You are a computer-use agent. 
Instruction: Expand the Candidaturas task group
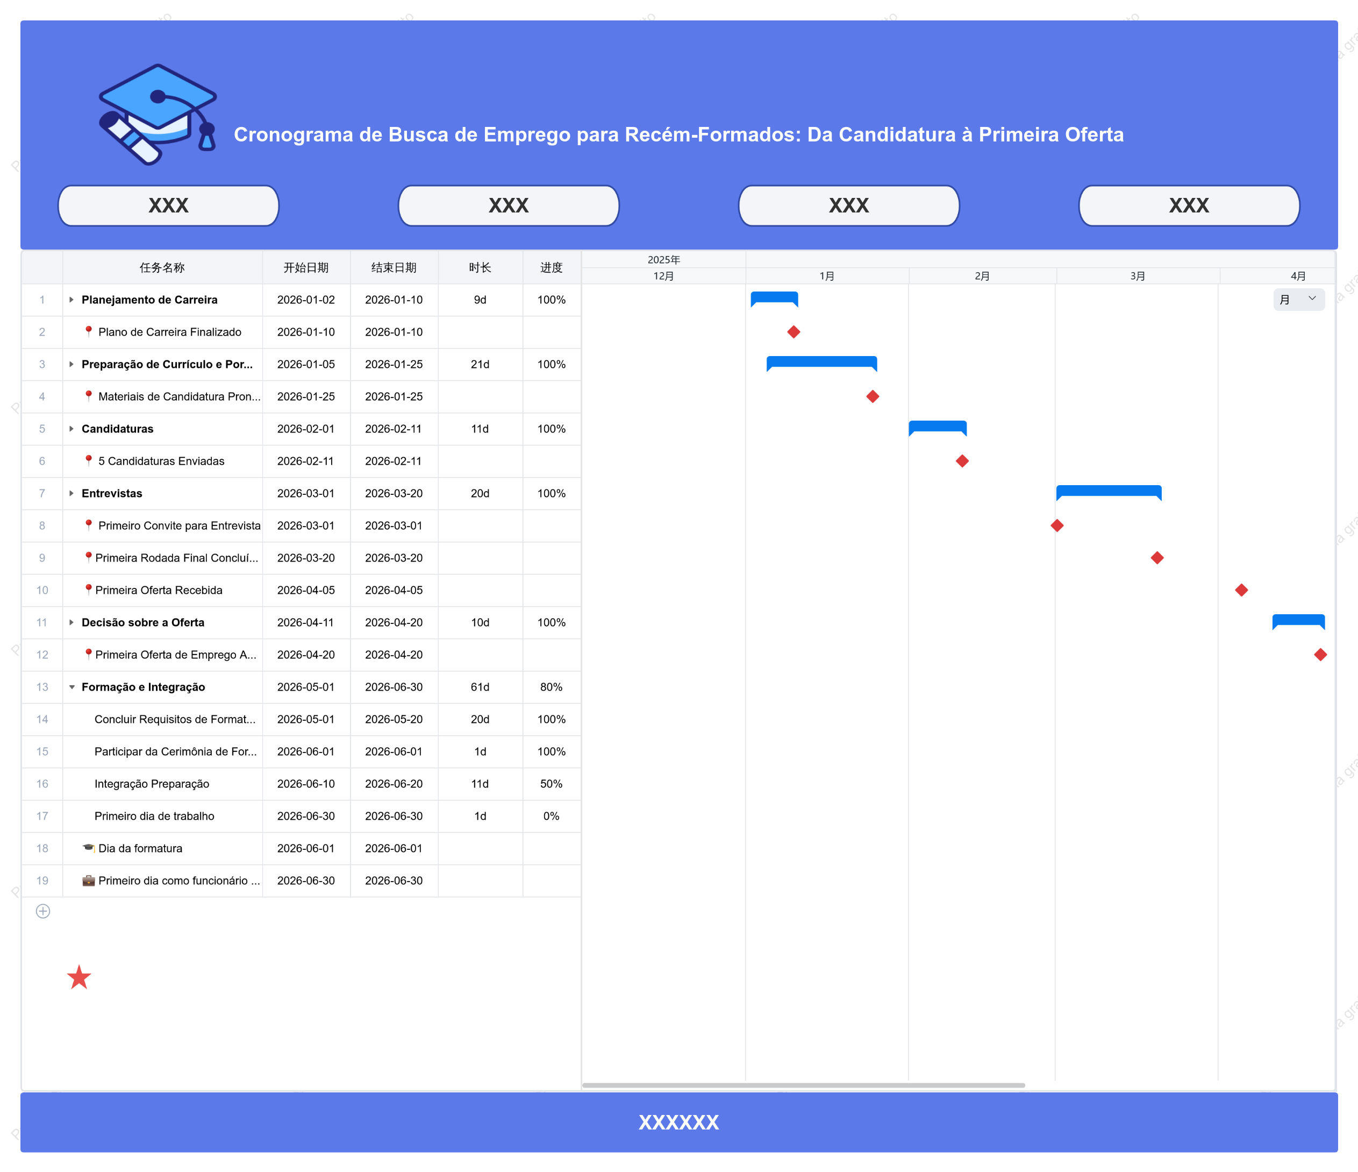pyautogui.click(x=72, y=429)
